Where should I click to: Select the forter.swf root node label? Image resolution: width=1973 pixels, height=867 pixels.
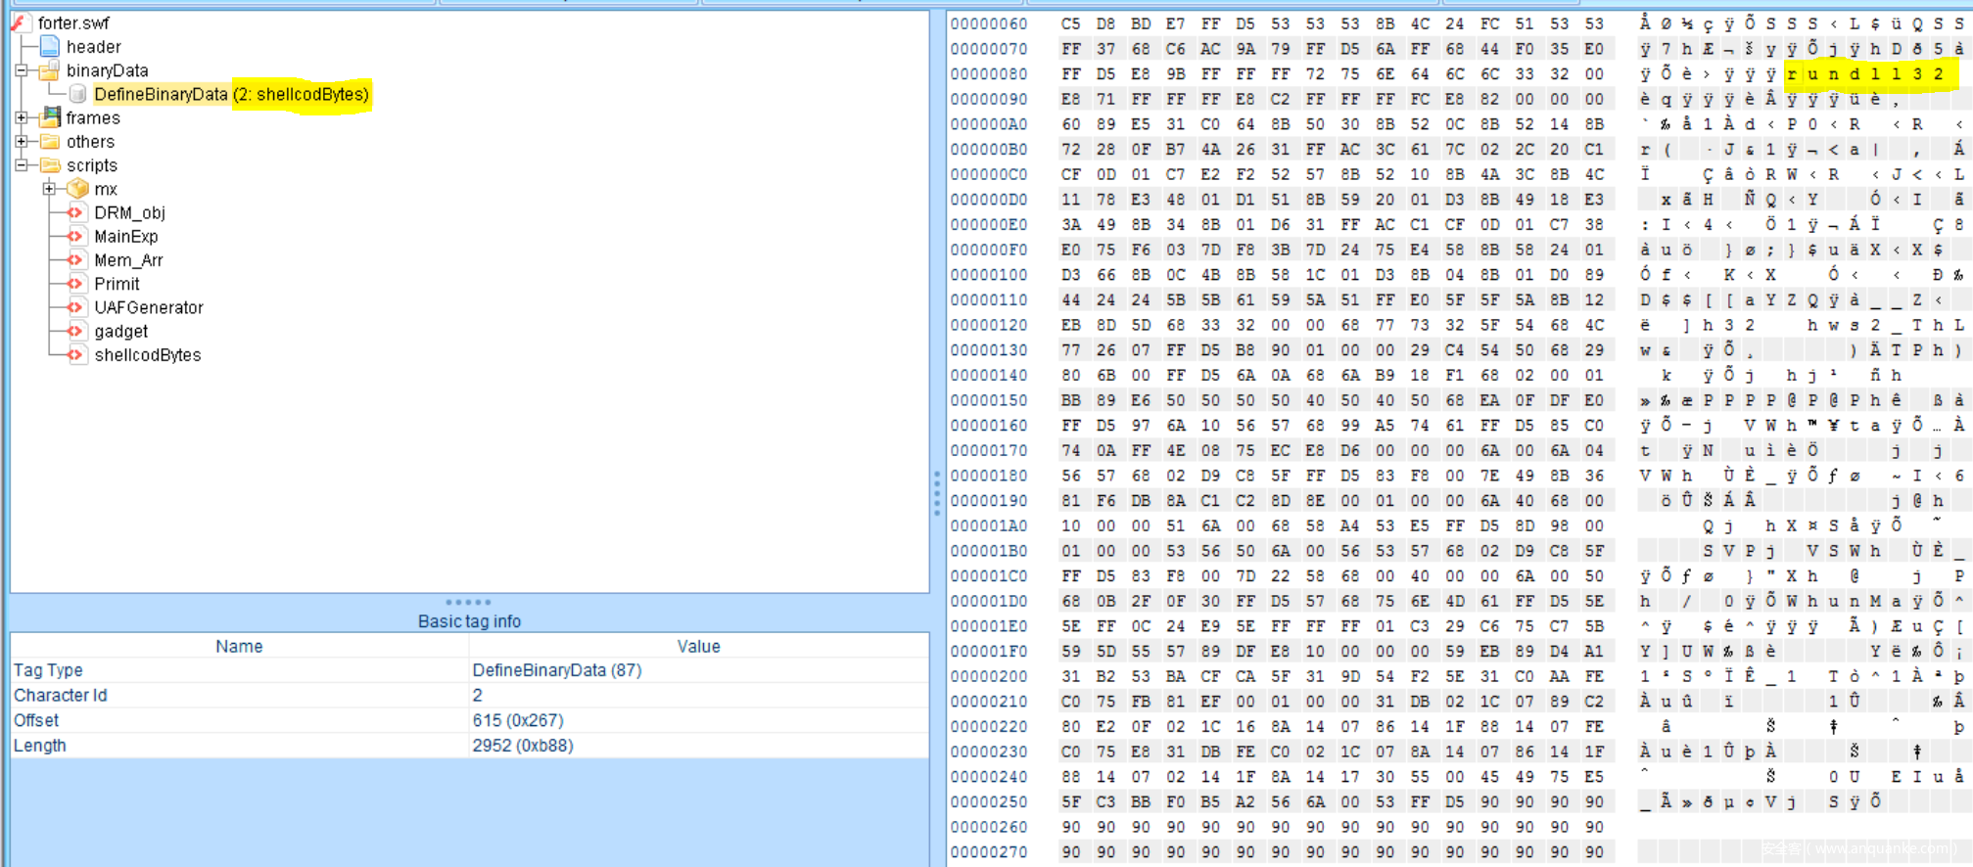pos(73,23)
